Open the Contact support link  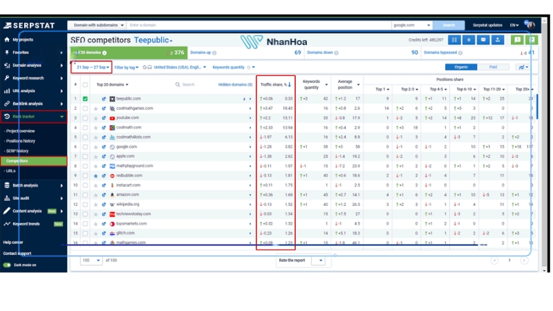tap(17, 253)
